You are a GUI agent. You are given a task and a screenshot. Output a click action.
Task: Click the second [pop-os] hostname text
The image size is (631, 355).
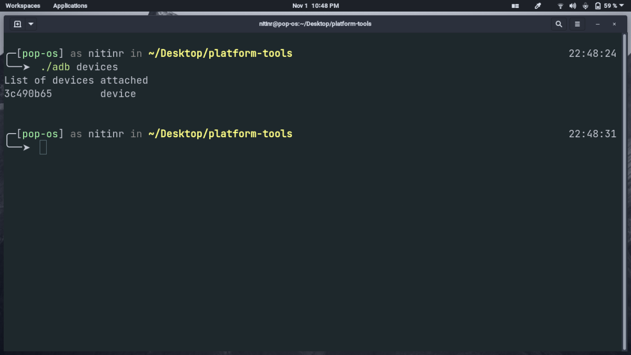pyautogui.click(x=40, y=134)
